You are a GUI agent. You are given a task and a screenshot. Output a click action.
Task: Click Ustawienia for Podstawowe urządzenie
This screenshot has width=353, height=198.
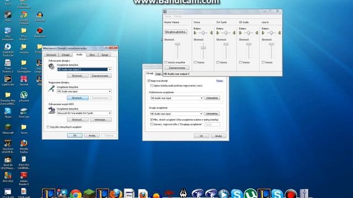pyautogui.click(x=212, y=98)
